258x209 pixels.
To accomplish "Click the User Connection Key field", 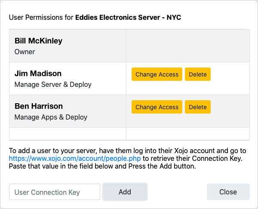I will tap(55, 192).
